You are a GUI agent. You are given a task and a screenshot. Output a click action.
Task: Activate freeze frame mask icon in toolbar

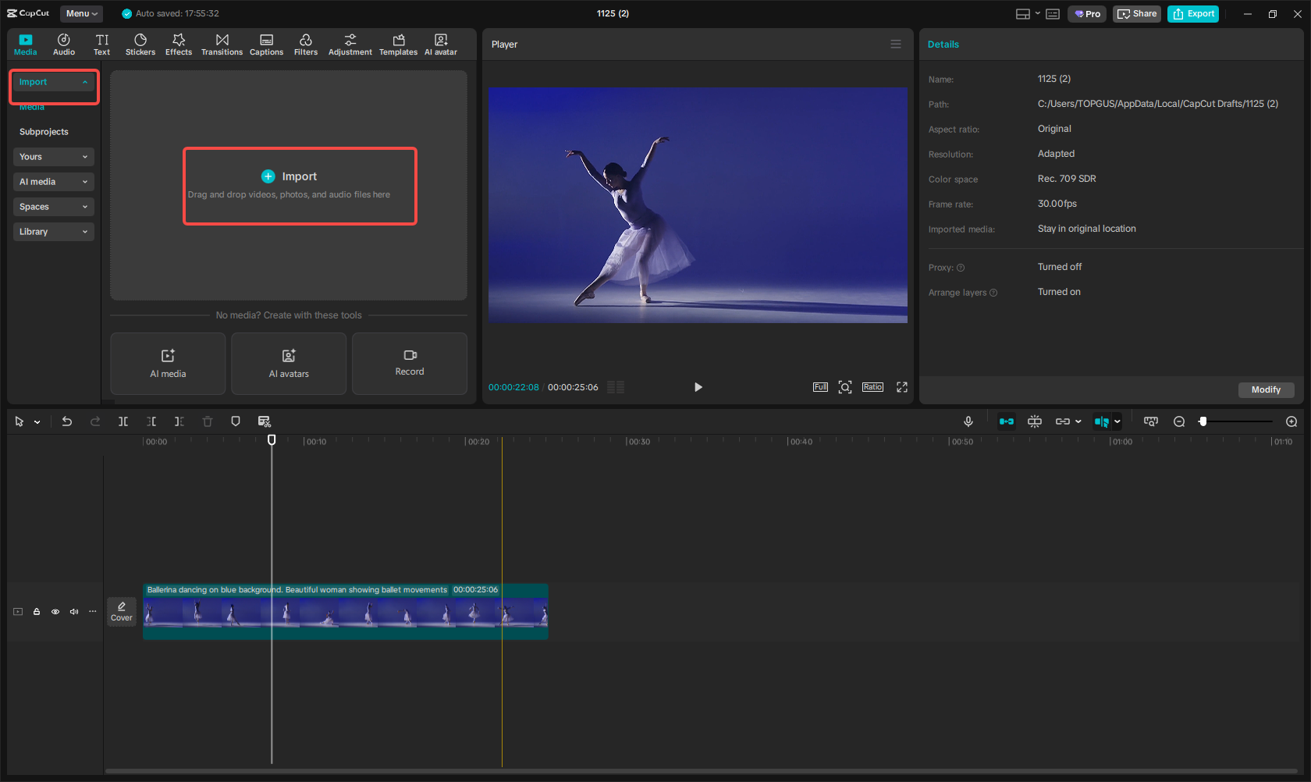[x=235, y=421]
